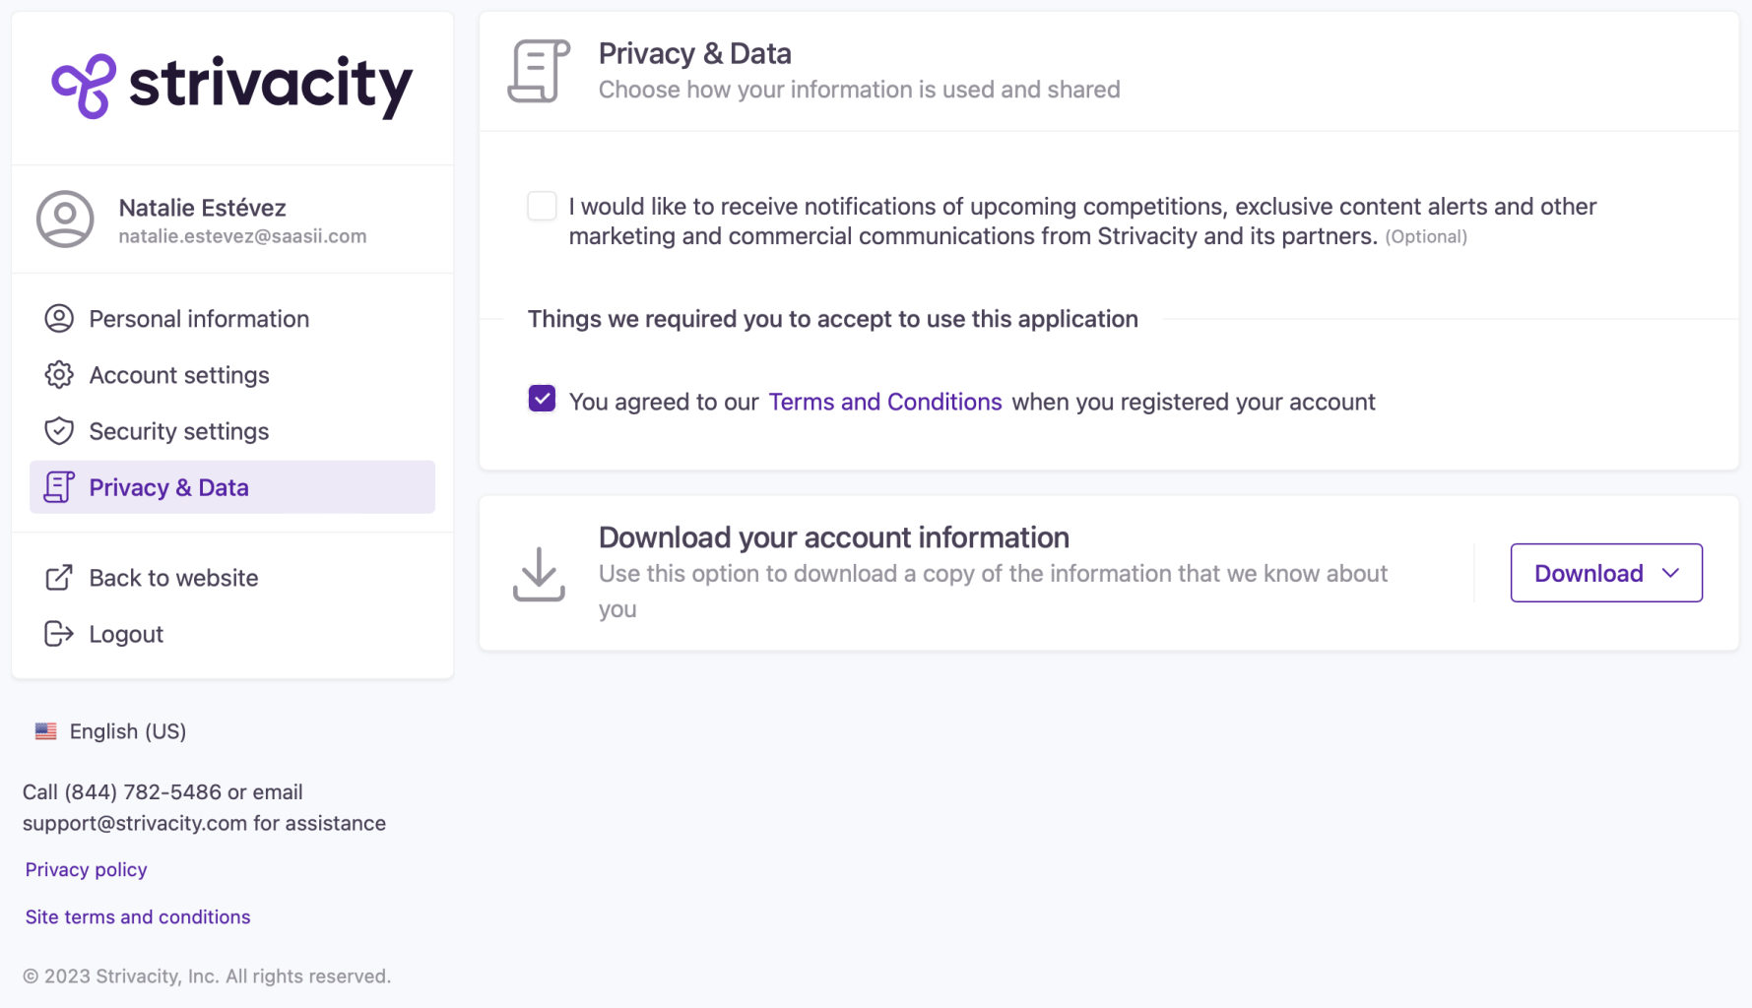Open the Privacy policy link
The image size is (1752, 1008).
86,869
